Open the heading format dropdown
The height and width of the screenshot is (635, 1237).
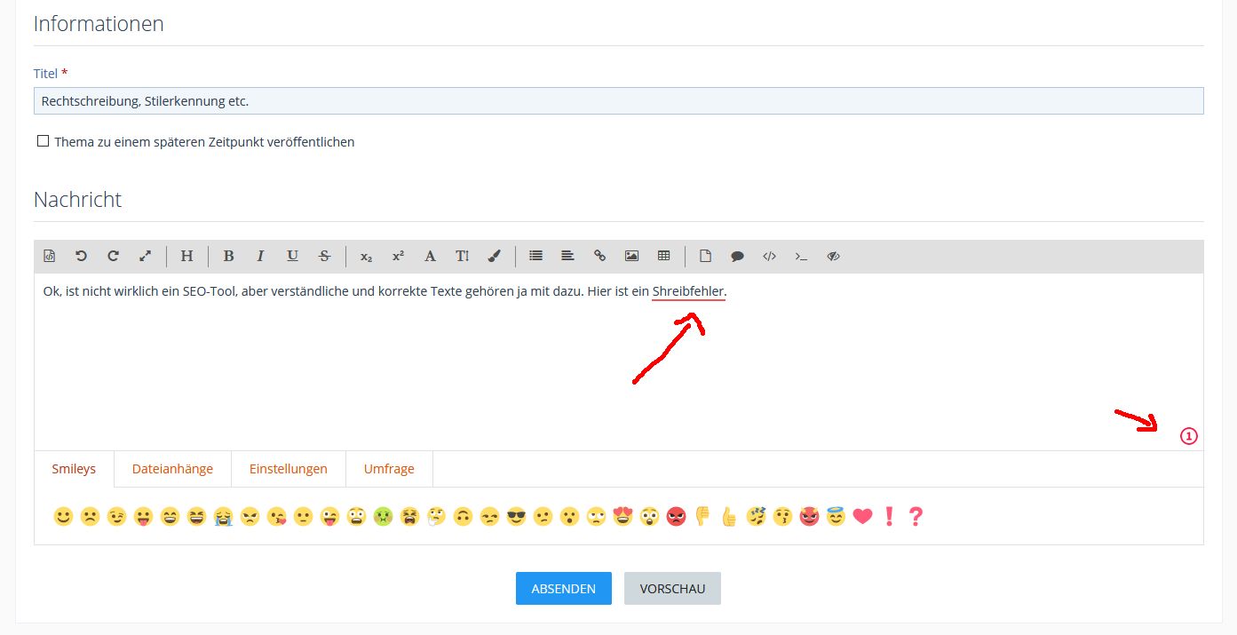186,256
